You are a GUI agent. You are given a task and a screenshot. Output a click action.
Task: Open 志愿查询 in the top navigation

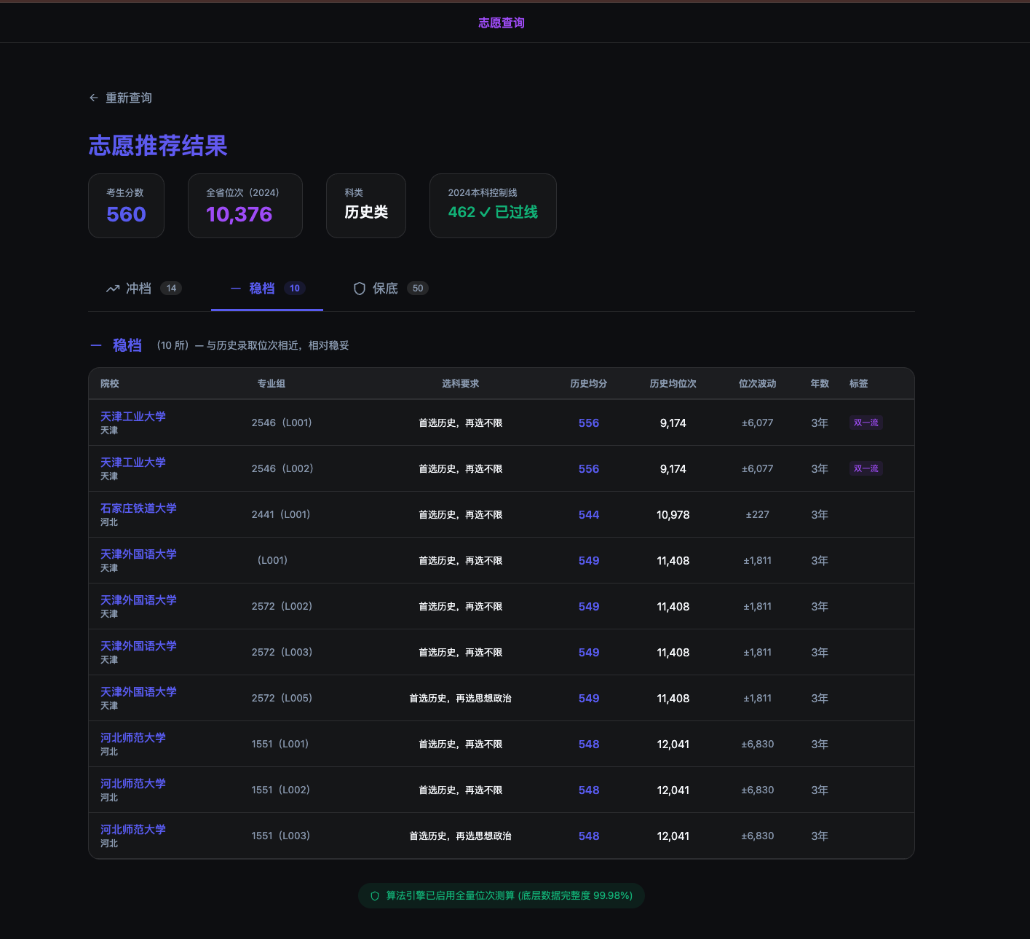(x=501, y=23)
